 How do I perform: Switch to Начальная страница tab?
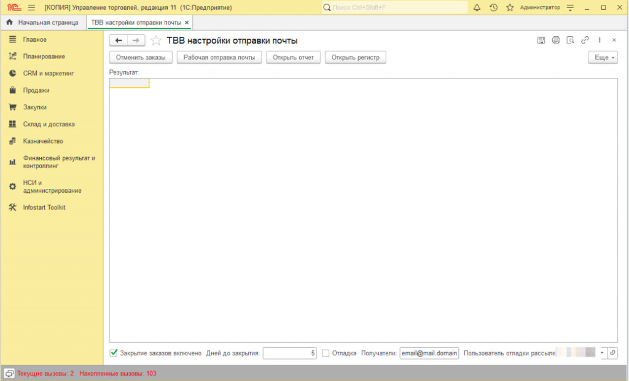[42, 23]
